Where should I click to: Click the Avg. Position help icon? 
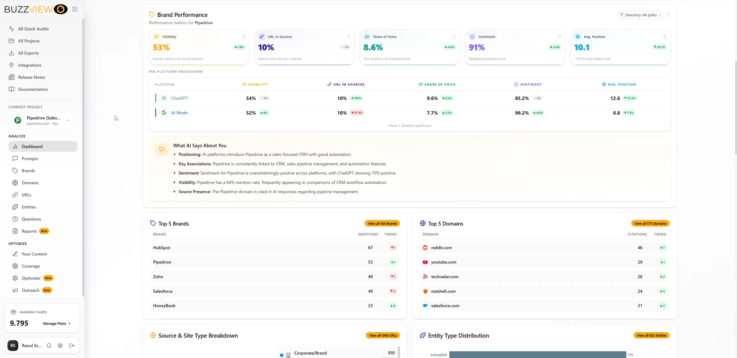coord(665,37)
